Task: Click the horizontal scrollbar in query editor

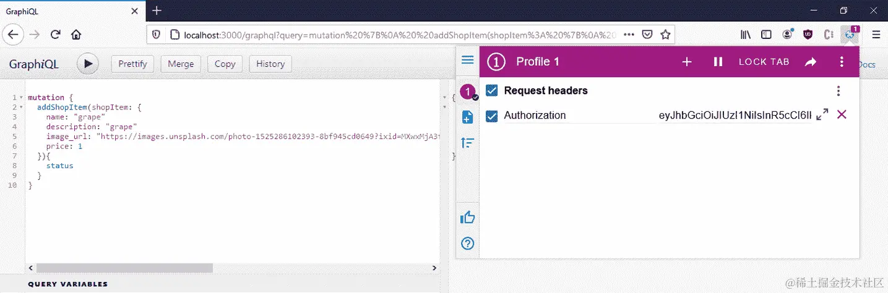Action: coord(124,268)
